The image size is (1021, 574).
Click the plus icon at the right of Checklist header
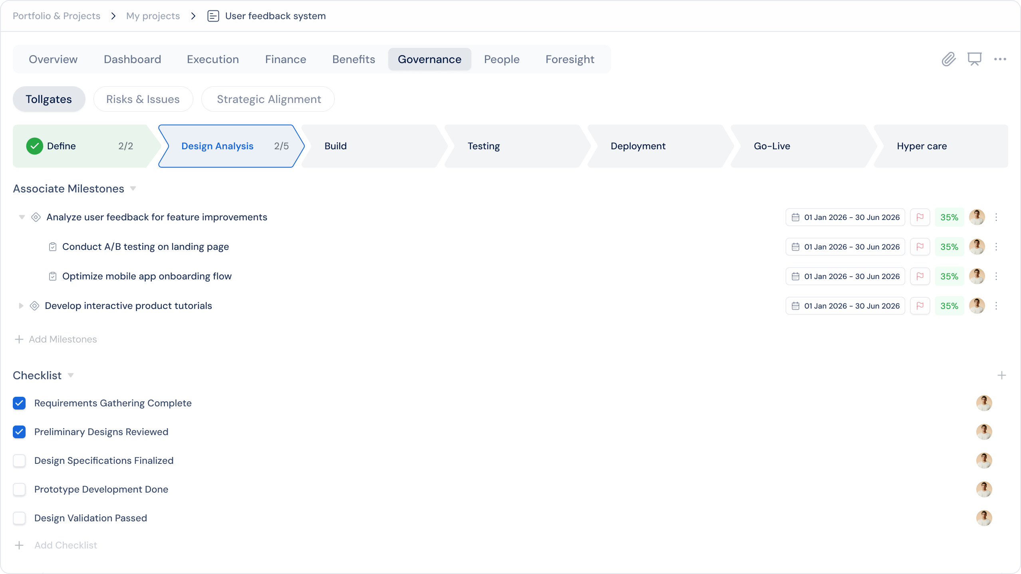pos(1001,375)
